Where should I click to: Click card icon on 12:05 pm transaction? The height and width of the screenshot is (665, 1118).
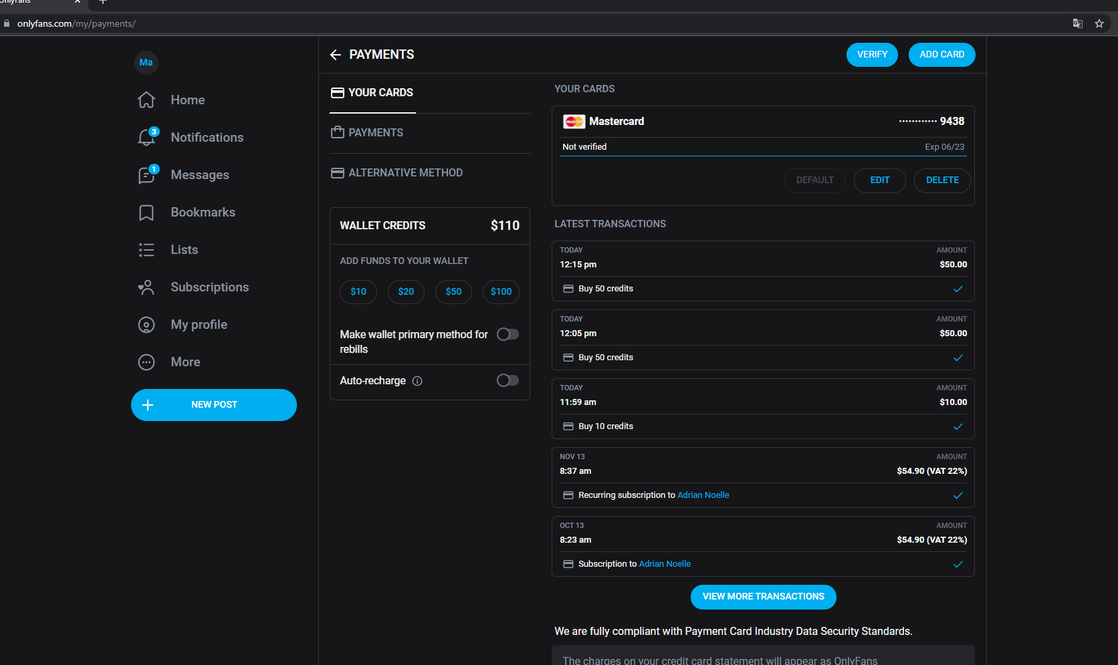coord(568,358)
